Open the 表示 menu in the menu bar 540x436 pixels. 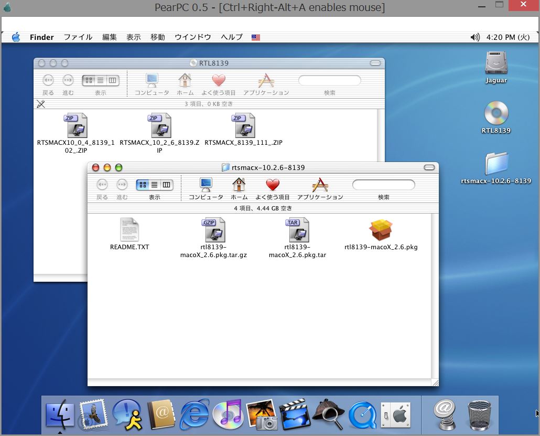[134, 37]
